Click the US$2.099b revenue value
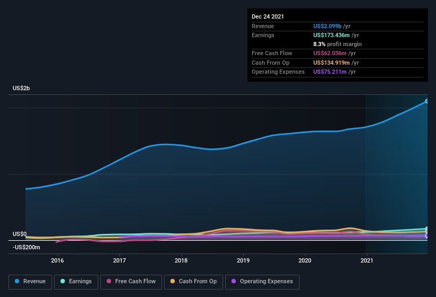 tap(327, 26)
